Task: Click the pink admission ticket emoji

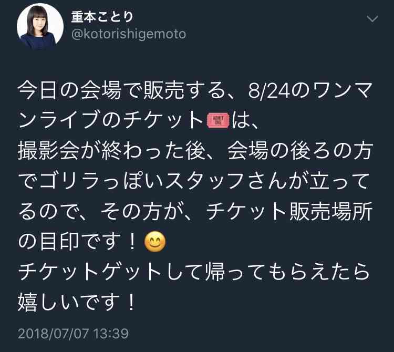Action: click(x=218, y=121)
